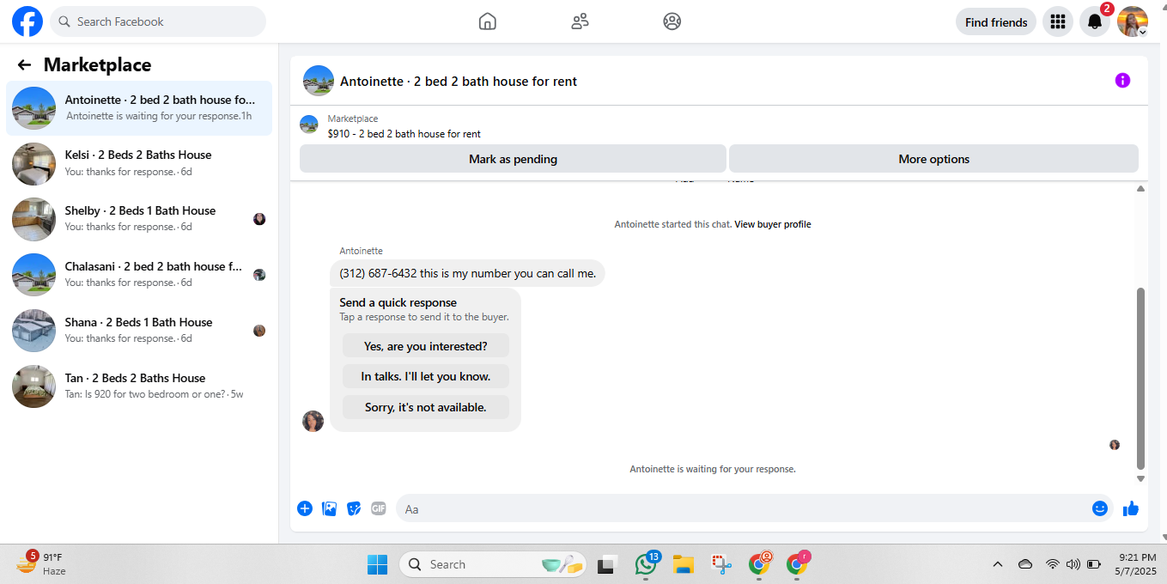The image size is (1167, 584).
Task: Click the back arrow beside Marketplace
Action: click(x=24, y=64)
